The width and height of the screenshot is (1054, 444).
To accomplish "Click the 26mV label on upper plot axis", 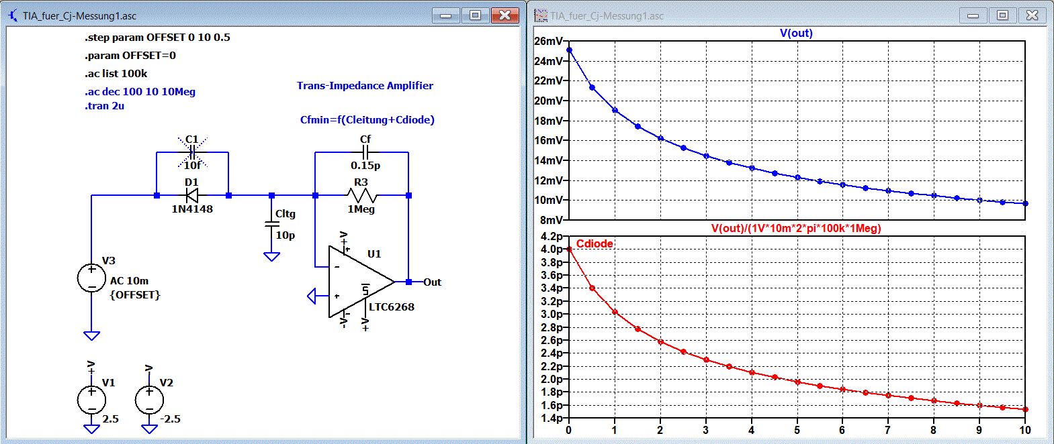I will coord(548,41).
